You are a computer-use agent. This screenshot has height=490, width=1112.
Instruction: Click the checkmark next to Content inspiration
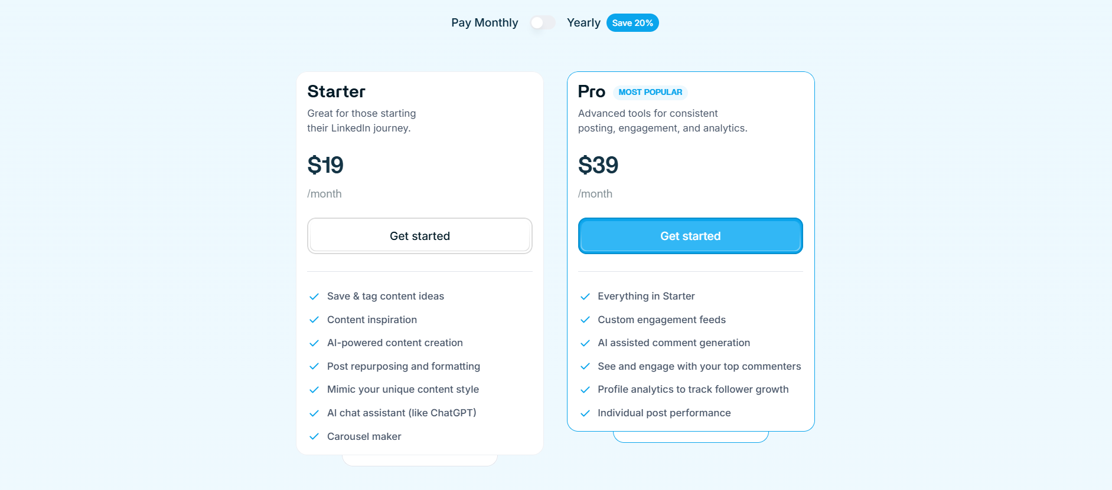click(314, 320)
